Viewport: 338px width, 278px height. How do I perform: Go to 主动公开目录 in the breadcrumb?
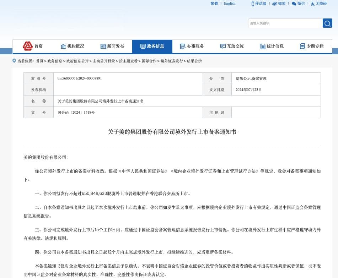tap(104, 61)
